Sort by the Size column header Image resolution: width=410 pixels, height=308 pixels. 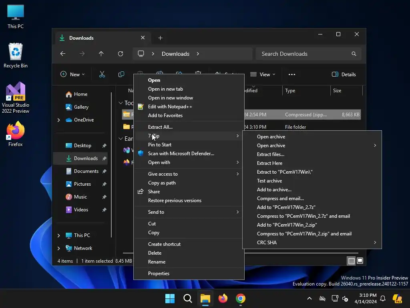[x=346, y=91]
